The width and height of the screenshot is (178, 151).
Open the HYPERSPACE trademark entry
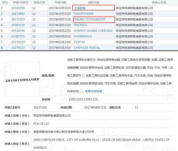click(83, 36)
